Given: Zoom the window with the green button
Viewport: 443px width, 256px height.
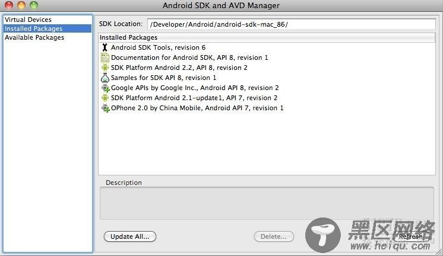Looking at the screenshot, I should pos(34,5).
